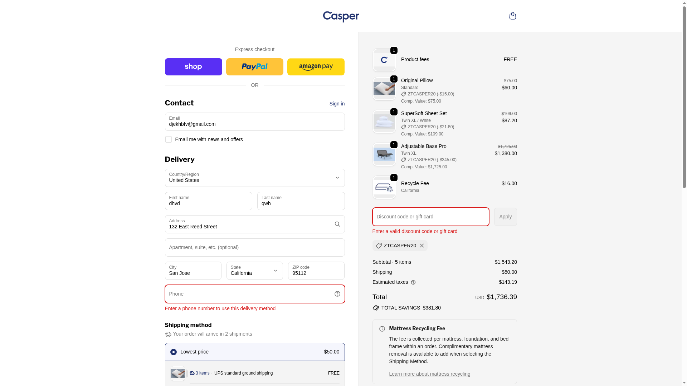The height and width of the screenshot is (386, 687).
Task: Click the Recycle Fee mattress icon
Action: pyautogui.click(x=384, y=187)
